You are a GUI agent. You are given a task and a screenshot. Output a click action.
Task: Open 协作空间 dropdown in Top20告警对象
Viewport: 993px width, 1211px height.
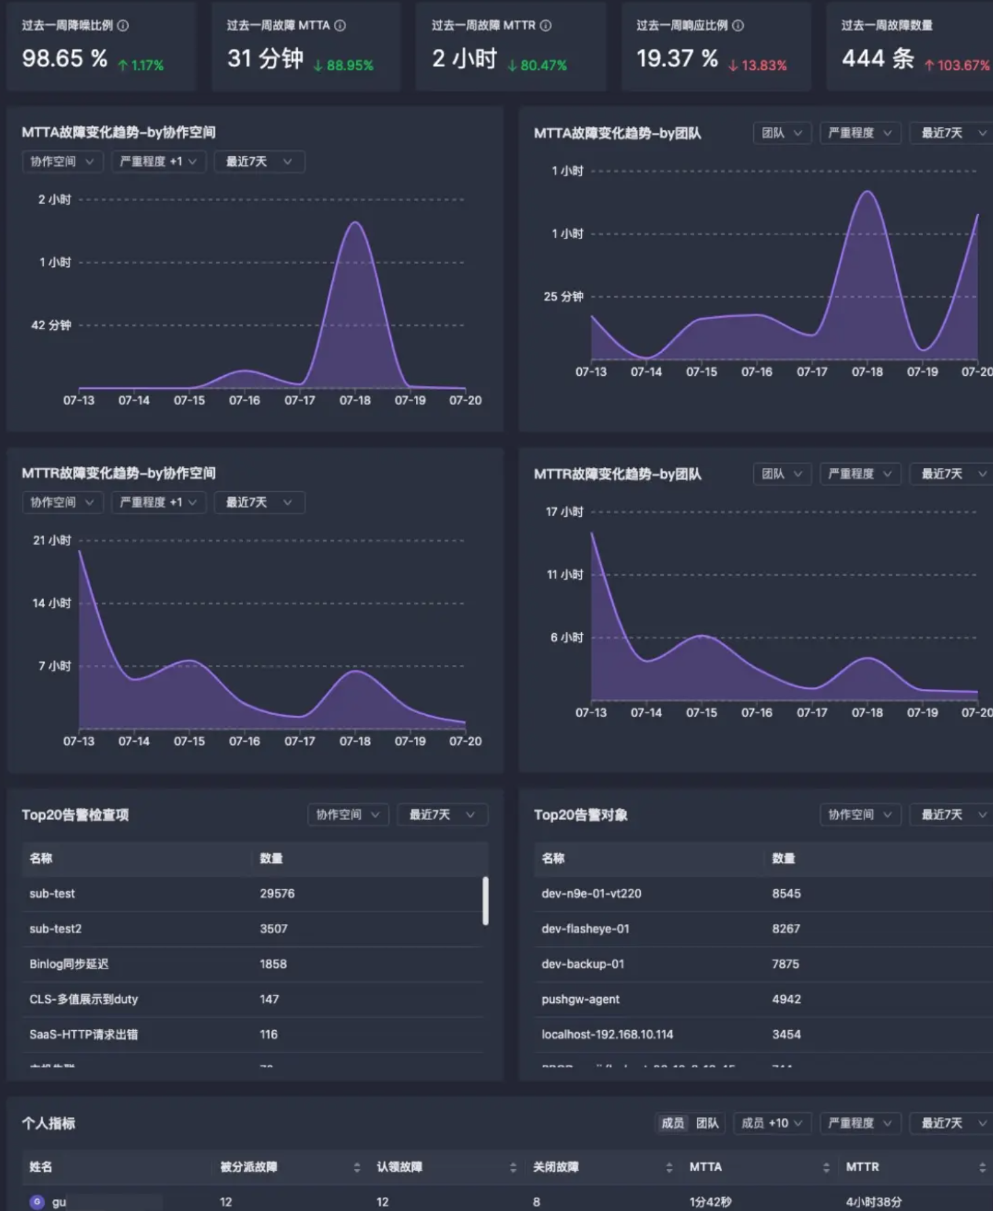coord(860,815)
